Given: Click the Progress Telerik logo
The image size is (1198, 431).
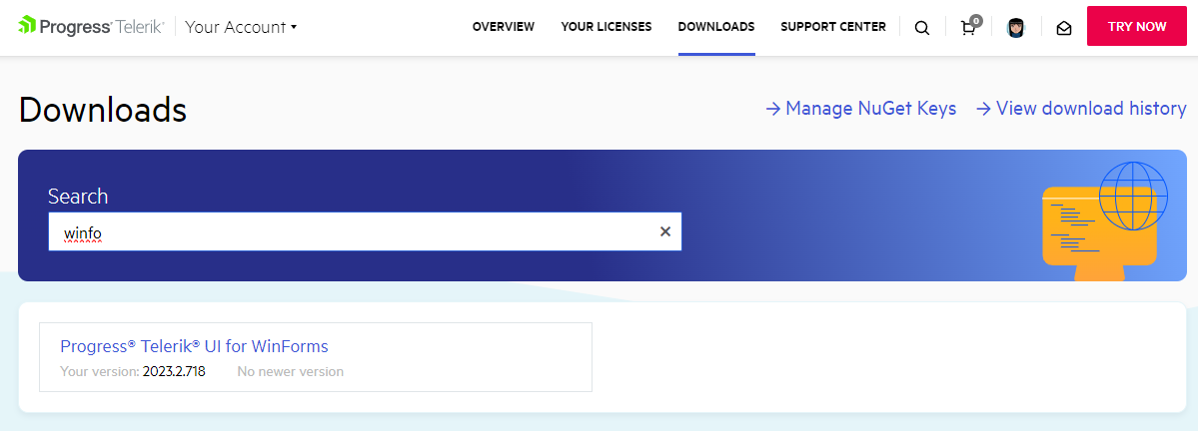Looking at the screenshot, I should point(91,27).
